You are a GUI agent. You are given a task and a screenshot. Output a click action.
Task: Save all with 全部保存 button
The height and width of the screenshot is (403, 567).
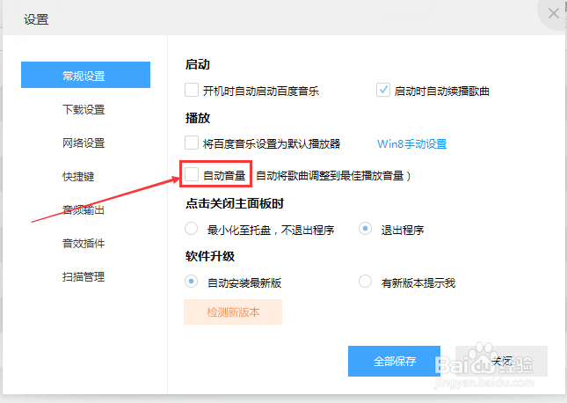394,361
